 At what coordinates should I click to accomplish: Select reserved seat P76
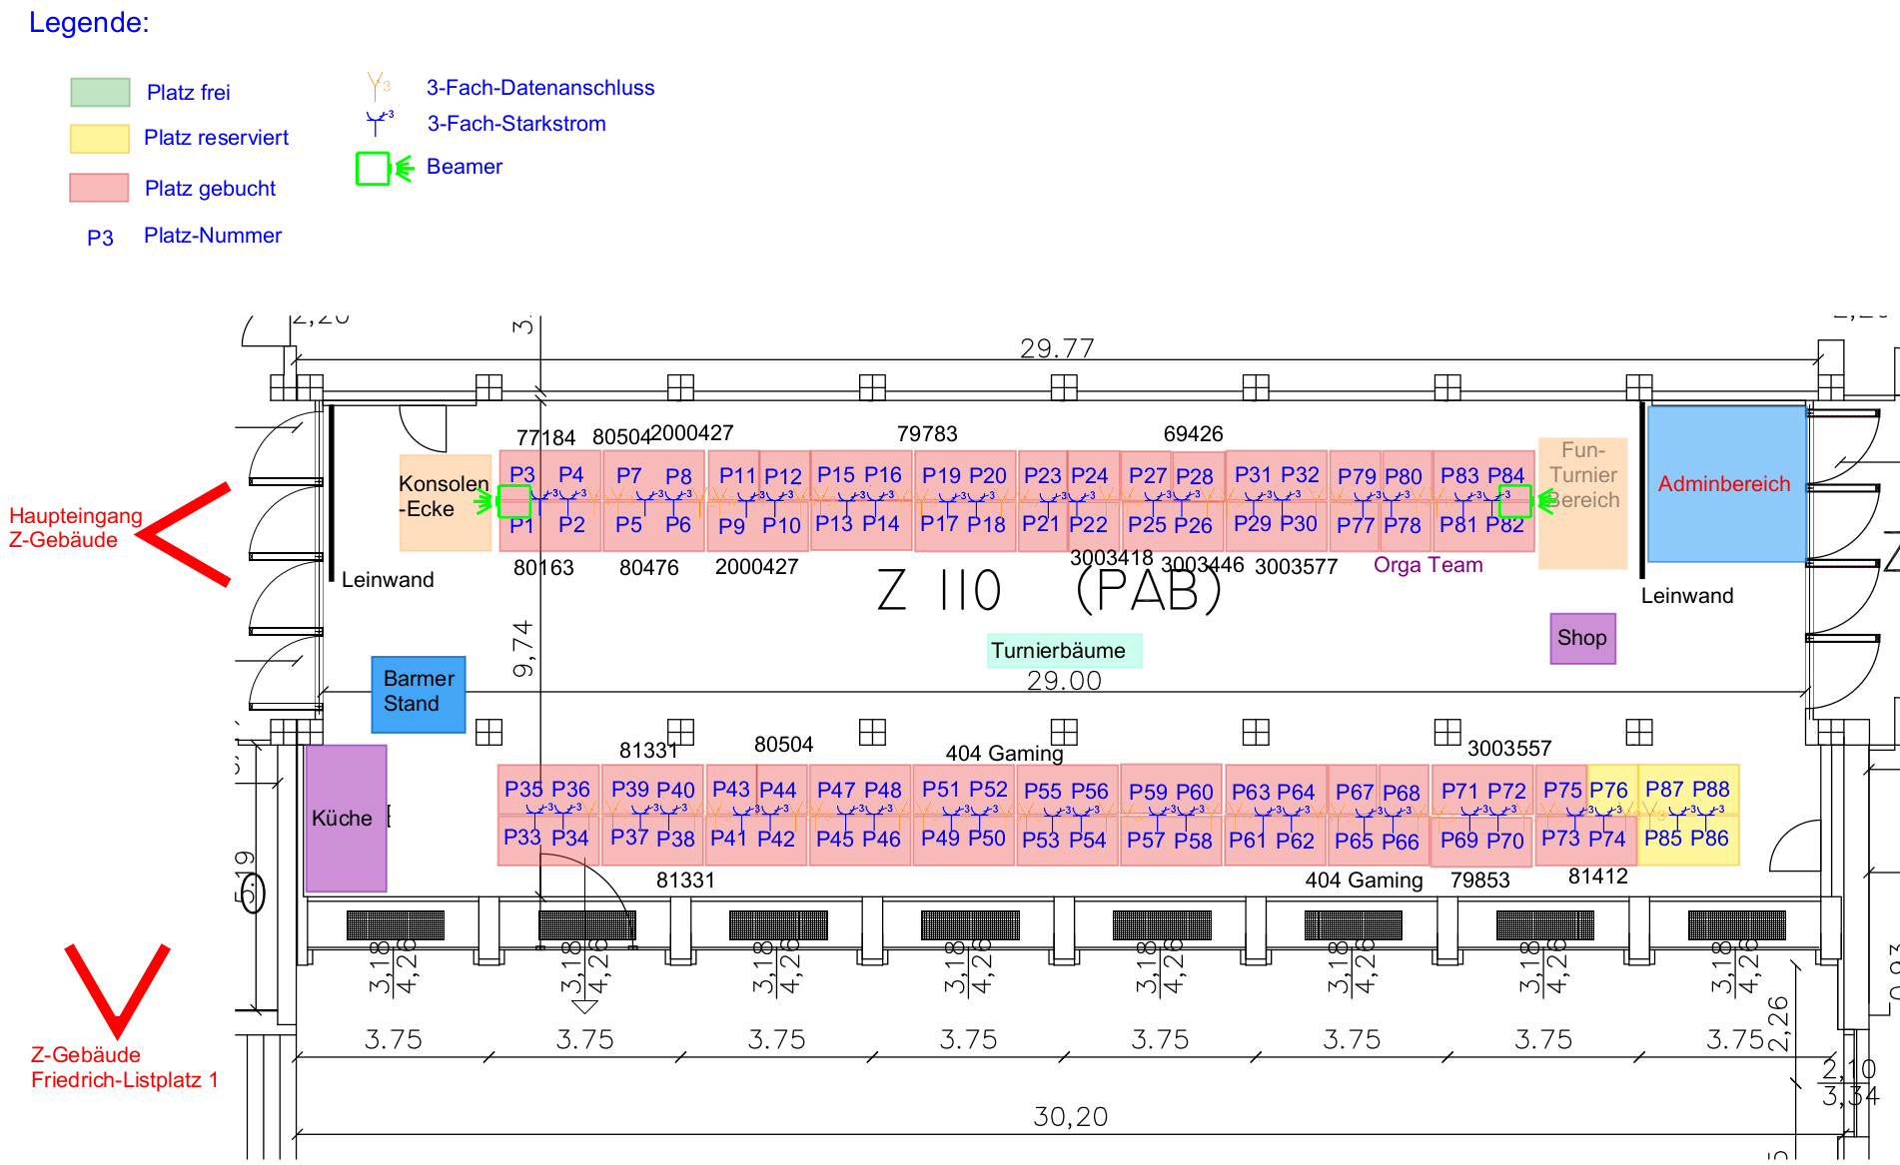tap(1609, 790)
